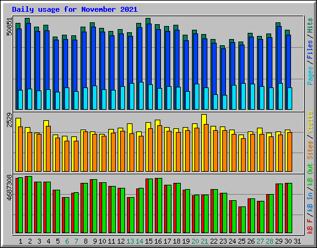Click day label '17' on the x-axis

(167, 241)
